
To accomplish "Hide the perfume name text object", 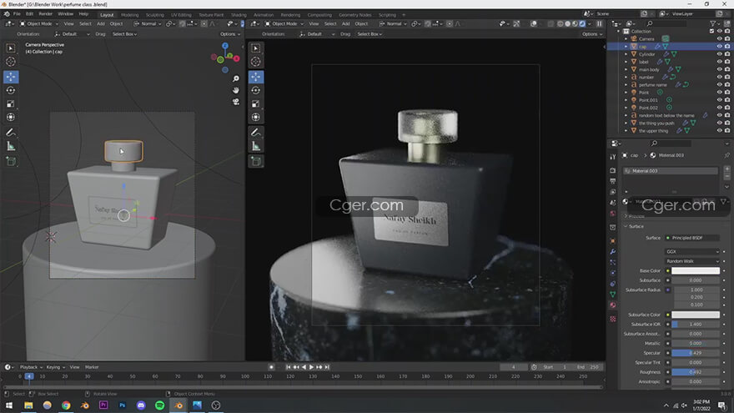I will pyautogui.click(x=720, y=85).
